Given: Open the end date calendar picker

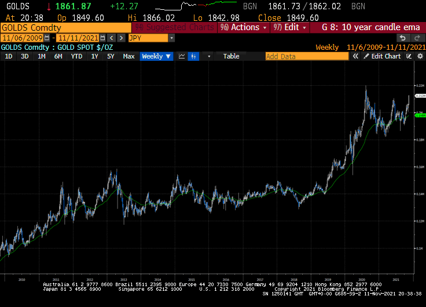Looking at the screenshot, I should [x=102, y=38].
